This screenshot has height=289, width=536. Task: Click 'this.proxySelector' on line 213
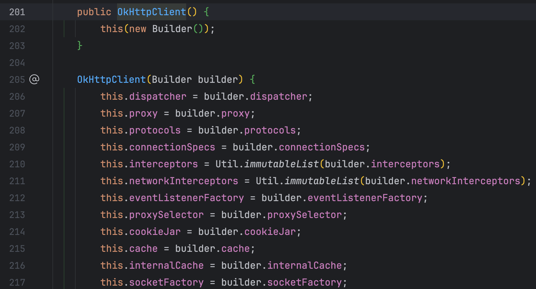[x=152, y=215]
